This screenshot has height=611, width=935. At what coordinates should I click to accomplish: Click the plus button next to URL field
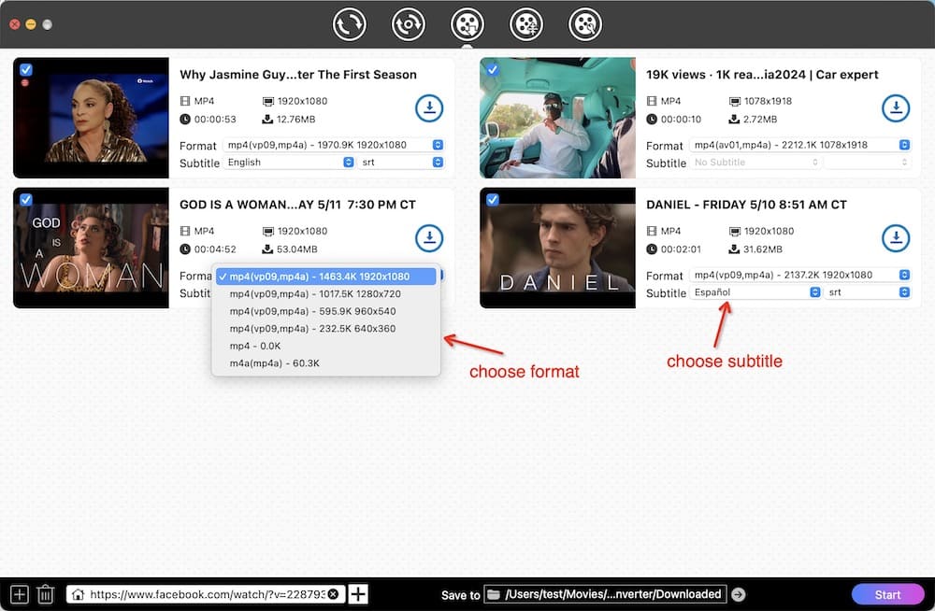click(x=358, y=594)
